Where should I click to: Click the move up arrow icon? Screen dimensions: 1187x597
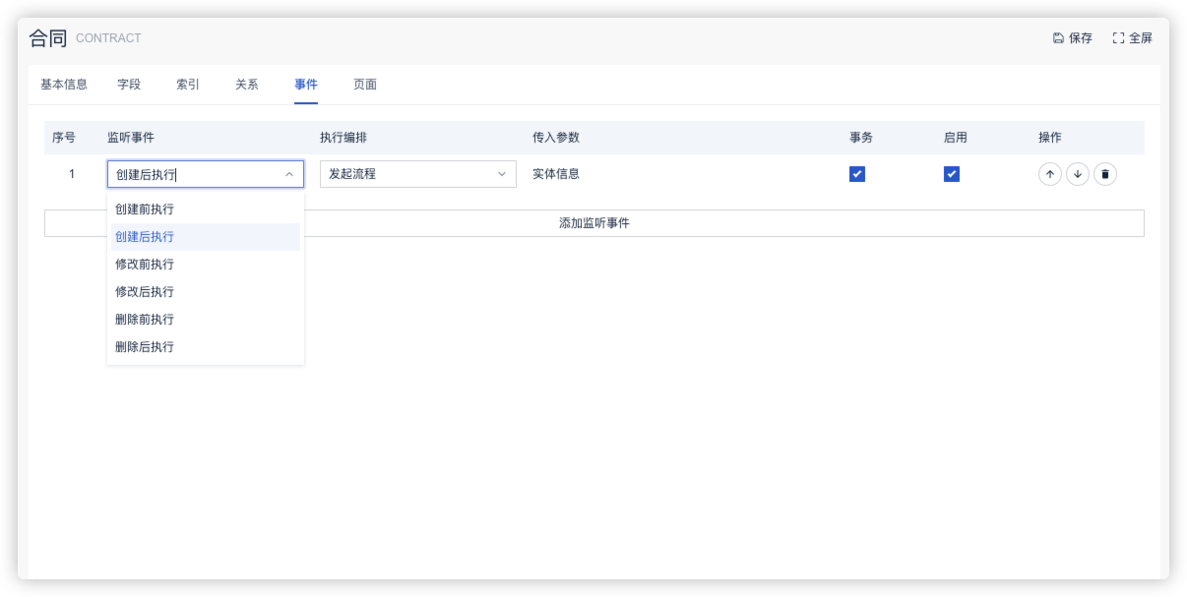1050,175
